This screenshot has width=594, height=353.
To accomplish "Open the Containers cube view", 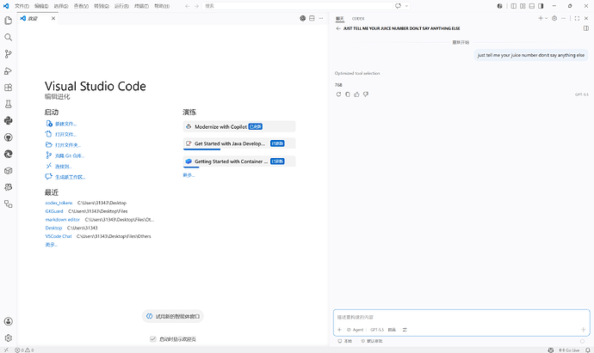I will point(9,171).
